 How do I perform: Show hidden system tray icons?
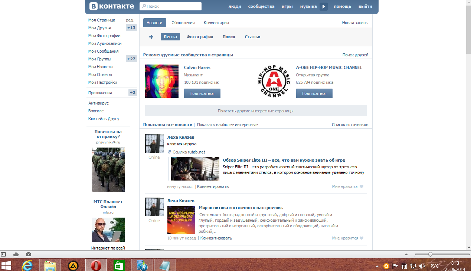pyautogui.click(x=377, y=266)
